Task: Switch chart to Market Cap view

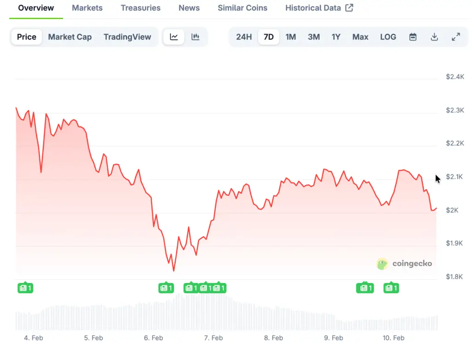Action: pos(70,37)
